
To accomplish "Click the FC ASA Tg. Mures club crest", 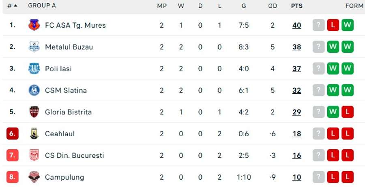I will [34, 25].
